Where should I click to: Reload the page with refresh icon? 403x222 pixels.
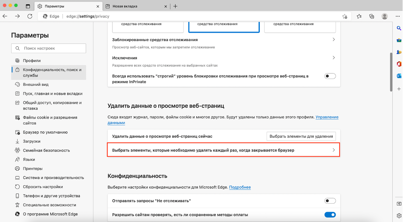point(30,16)
